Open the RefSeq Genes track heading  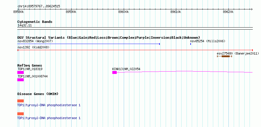point(30,65)
